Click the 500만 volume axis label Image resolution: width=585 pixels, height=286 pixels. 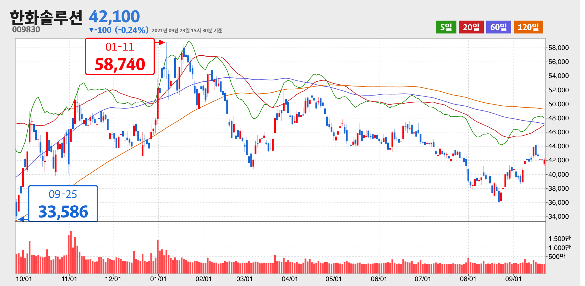click(557, 256)
